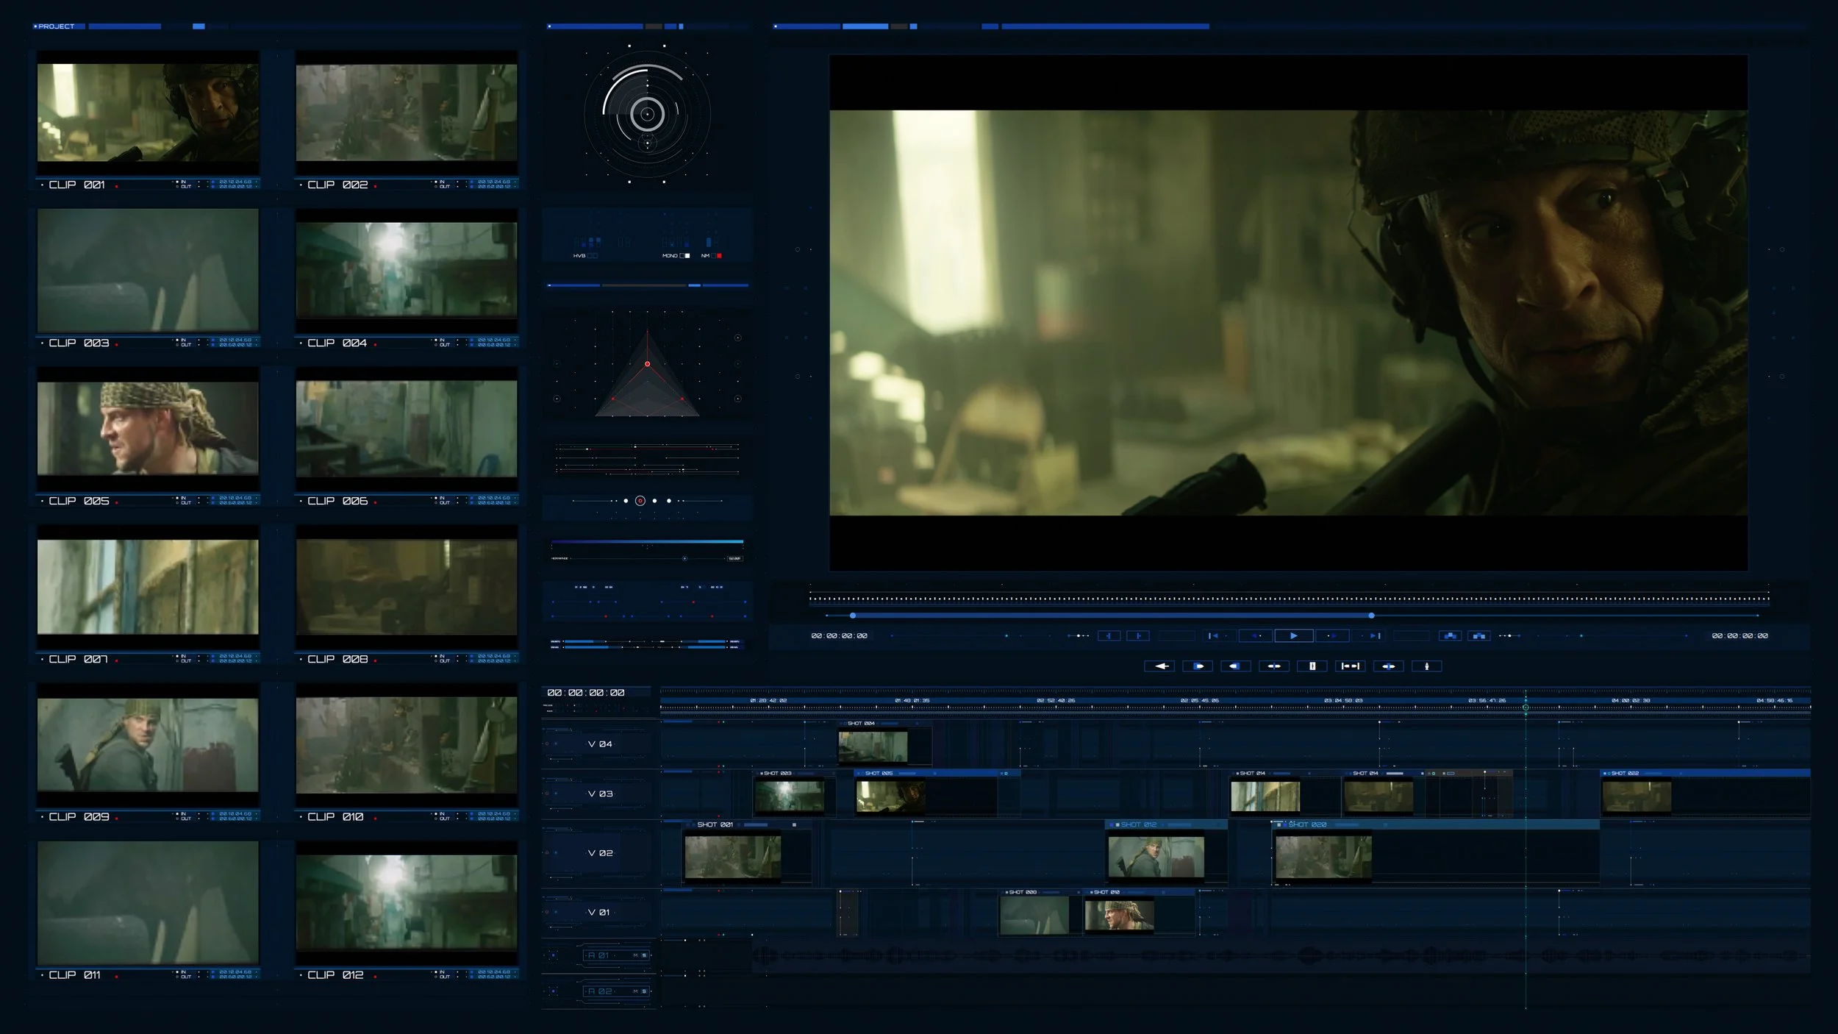Enable the NM toggle next to its red indicator

tap(714, 256)
